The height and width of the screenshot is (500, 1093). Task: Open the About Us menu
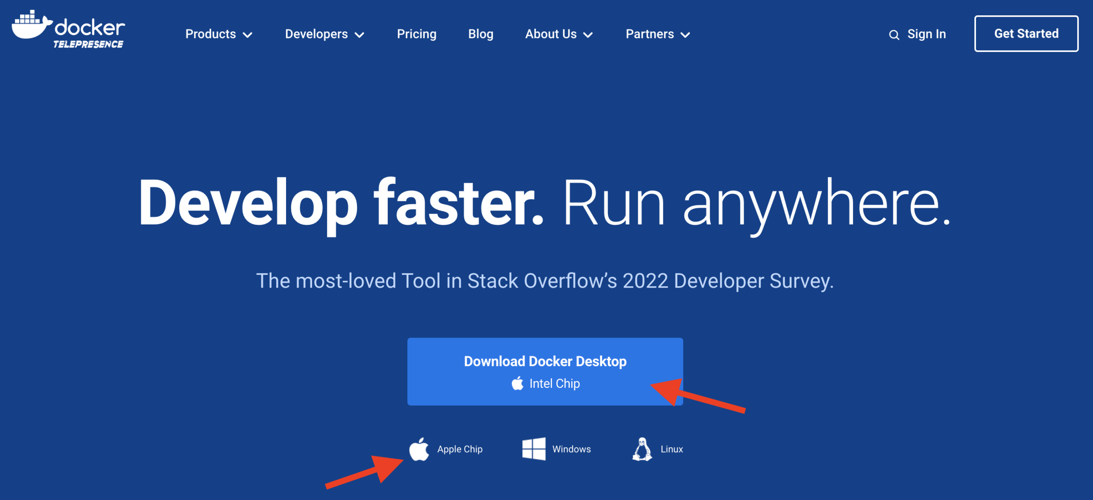point(559,34)
